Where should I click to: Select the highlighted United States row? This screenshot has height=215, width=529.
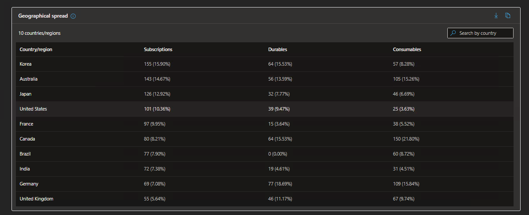pos(264,109)
